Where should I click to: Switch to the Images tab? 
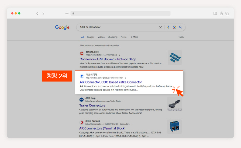tap(91, 37)
